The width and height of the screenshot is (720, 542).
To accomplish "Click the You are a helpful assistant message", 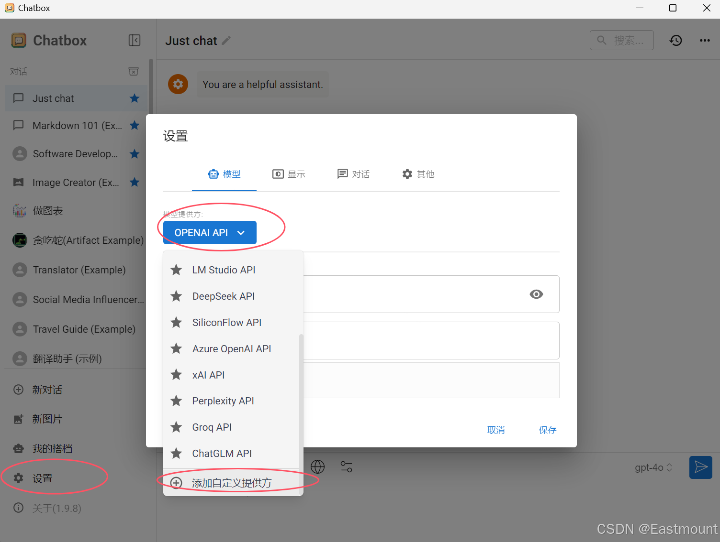I will tap(263, 85).
